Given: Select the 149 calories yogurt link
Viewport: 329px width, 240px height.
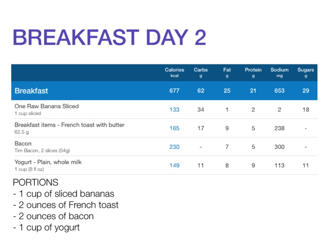Looking at the screenshot, I should (x=174, y=165).
